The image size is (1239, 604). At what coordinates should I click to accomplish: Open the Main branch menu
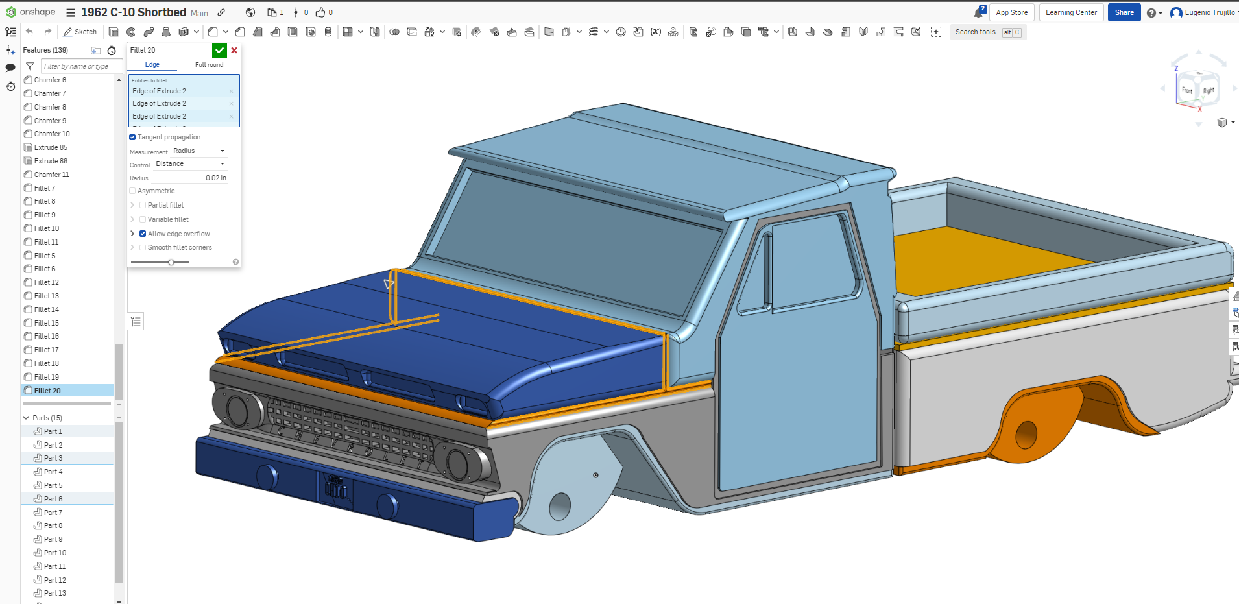point(199,12)
